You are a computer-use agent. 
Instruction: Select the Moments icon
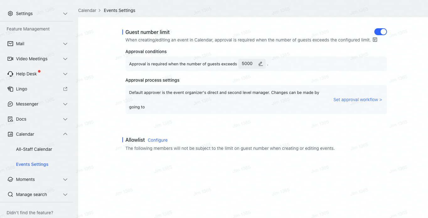pyautogui.click(x=10, y=179)
